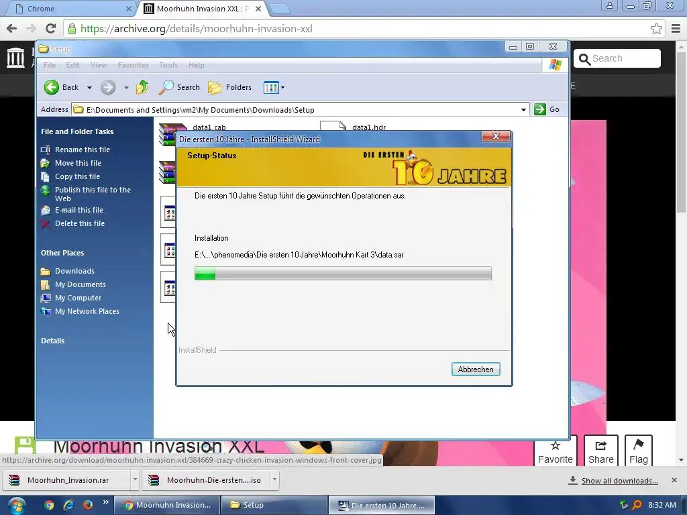The height and width of the screenshot is (515, 687).
Task: Switch to Setup taskbar button
Action: [x=274, y=505]
